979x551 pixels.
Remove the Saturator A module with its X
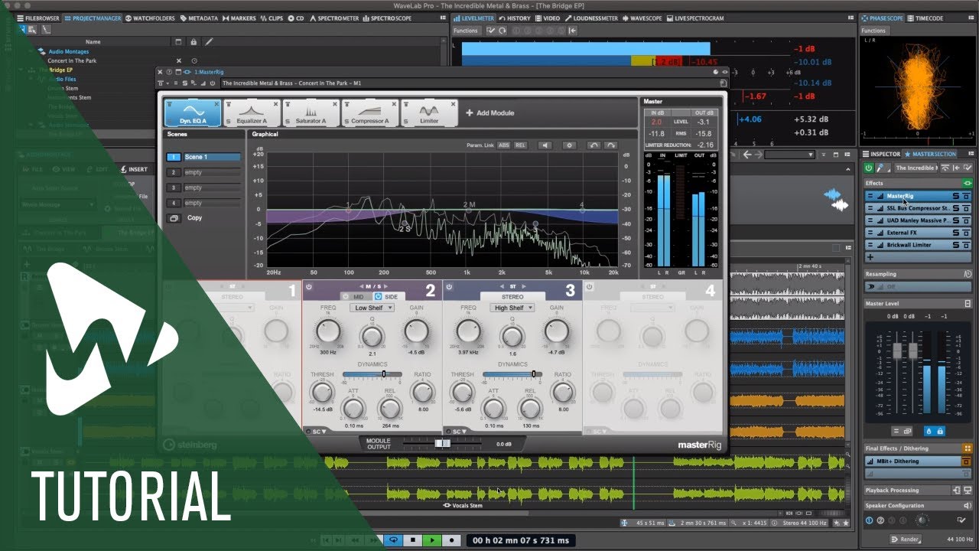pos(334,103)
